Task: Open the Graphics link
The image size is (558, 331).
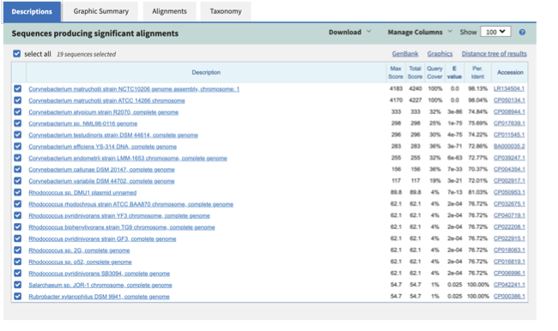Action: (x=440, y=54)
